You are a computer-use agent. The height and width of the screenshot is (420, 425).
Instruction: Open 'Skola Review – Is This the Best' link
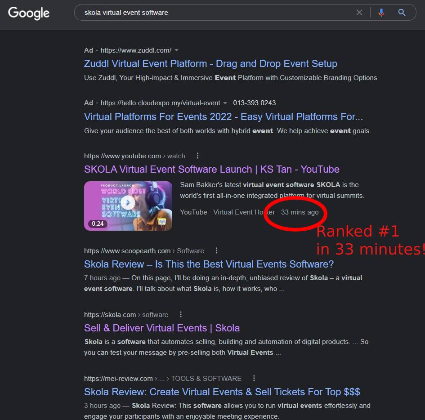point(209,264)
